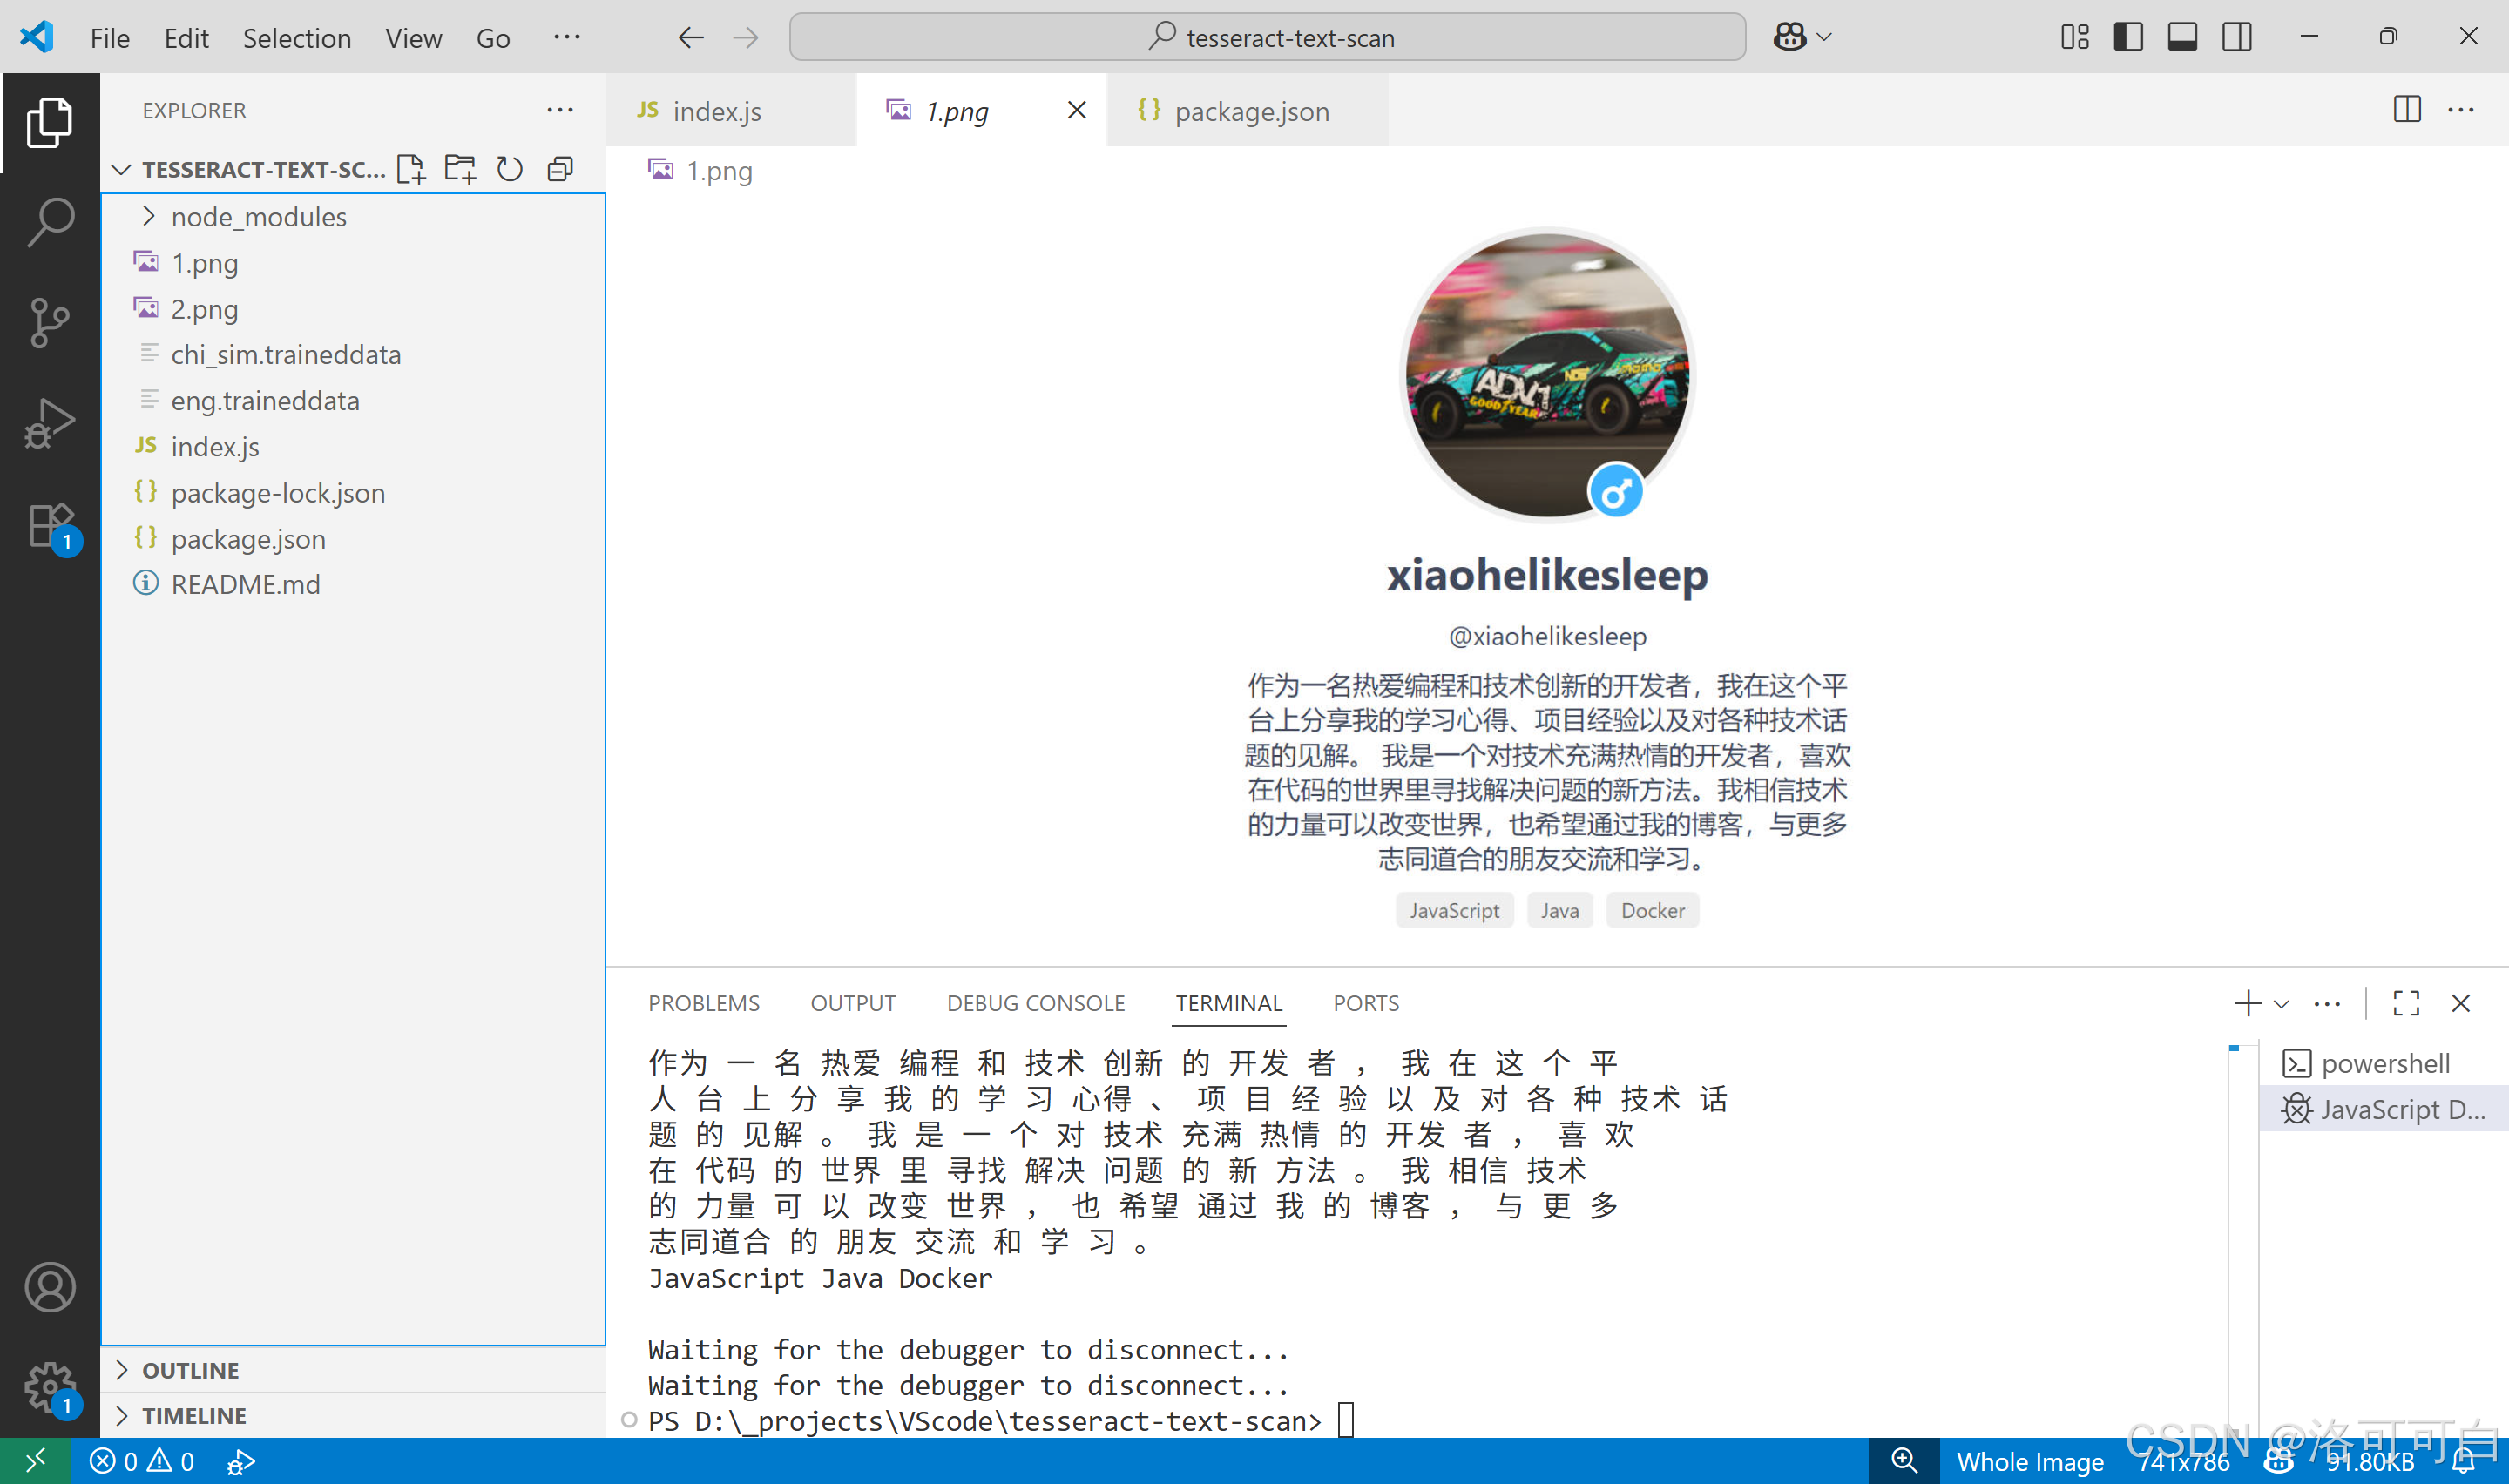Toggle the Primary Side Bar visibility

point(2128,36)
